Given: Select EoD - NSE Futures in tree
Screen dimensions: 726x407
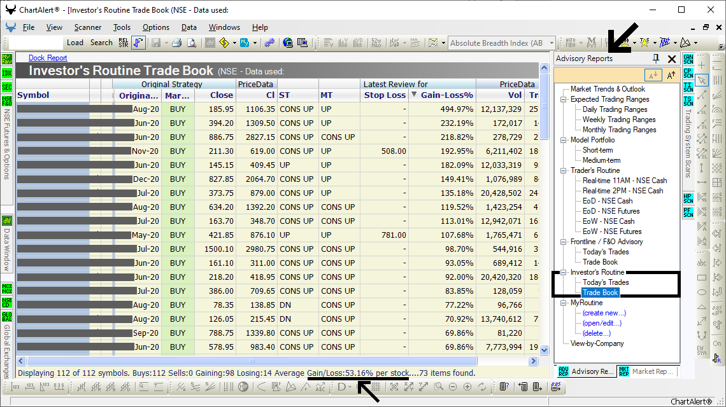Looking at the screenshot, I should click(x=611, y=211).
